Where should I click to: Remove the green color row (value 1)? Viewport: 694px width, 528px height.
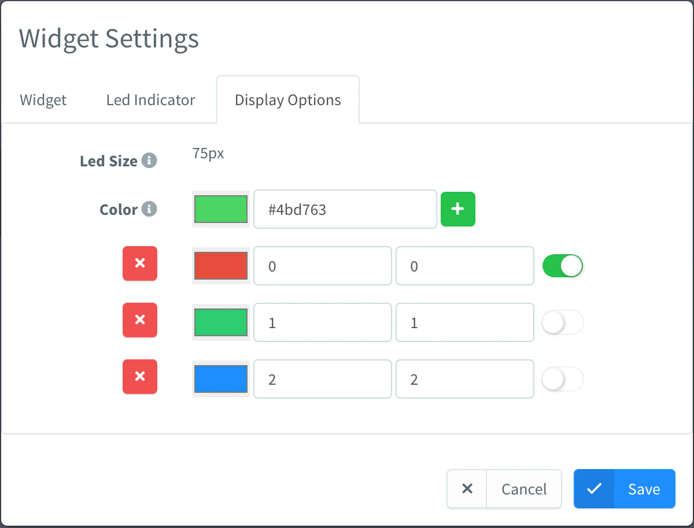click(x=140, y=320)
